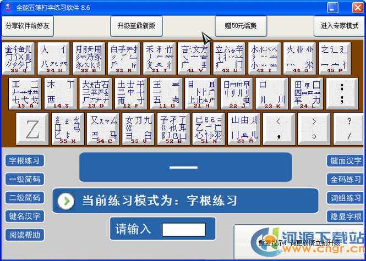Image resolution: width=366 pixels, height=261 pixels.
Task: Switch to 字根练习 practice mode
Action: (x=25, y=161)
